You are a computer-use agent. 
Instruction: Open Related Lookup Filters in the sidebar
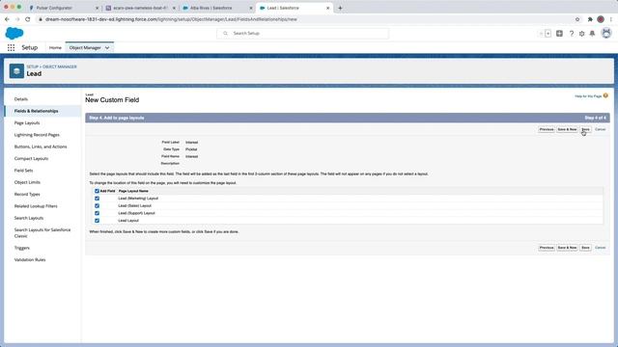[x=36, y=205]
